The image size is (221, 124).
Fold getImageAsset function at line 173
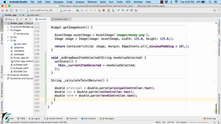[x=47, y=28]
